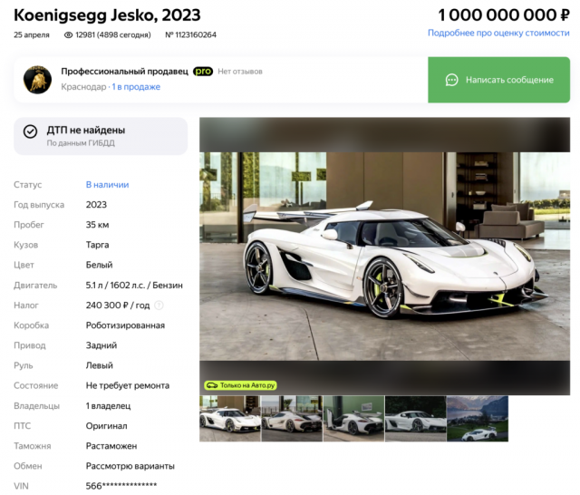Click the "pro" seller badge
Image resolution: width=580 pixels, height=495 pixels.
pos(202,72)
